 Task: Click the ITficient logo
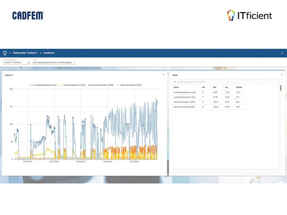pyautogui.click(x=249, y=15)
